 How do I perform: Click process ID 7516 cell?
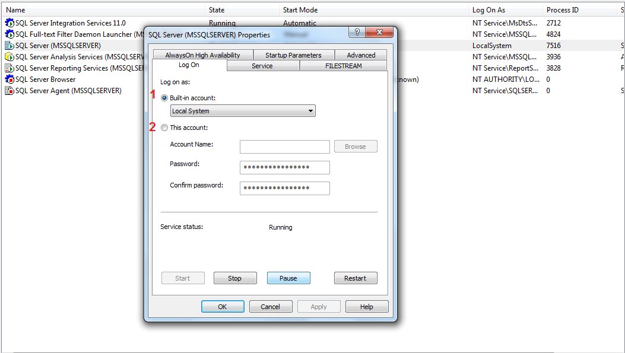click(554, 46)
